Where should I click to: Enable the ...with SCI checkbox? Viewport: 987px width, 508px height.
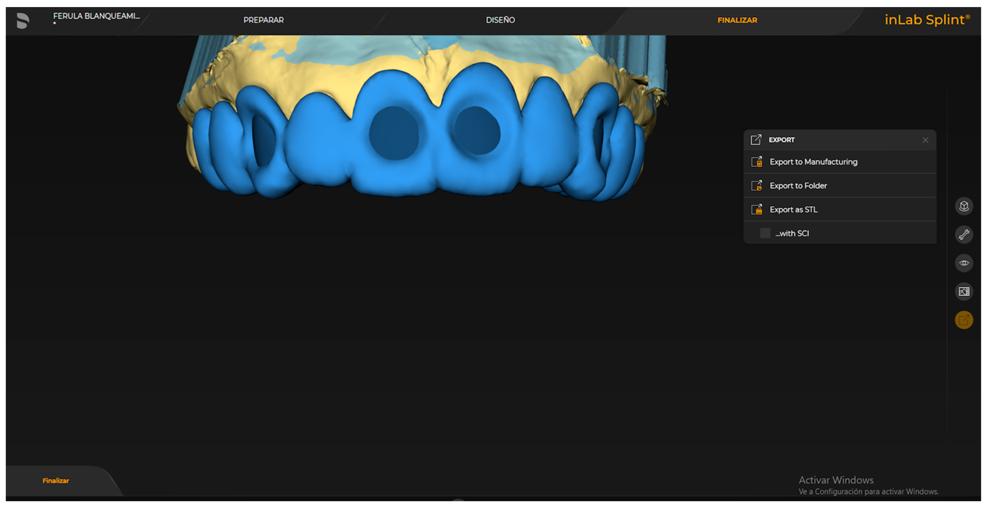tap(765, 233)
